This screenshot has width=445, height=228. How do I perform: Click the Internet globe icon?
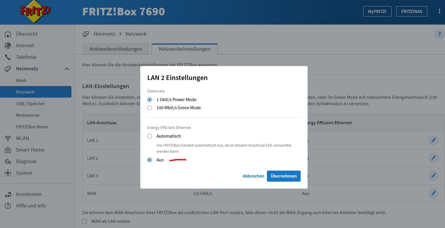tap(8, 46)
